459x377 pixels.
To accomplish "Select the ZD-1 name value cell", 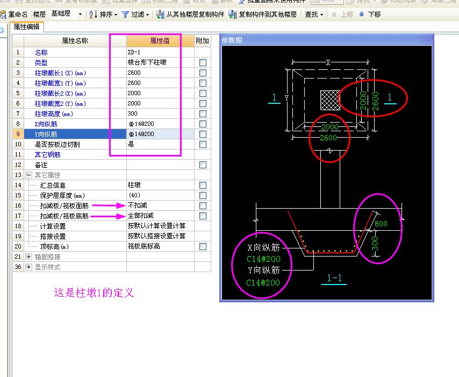I will coord(160,52).
